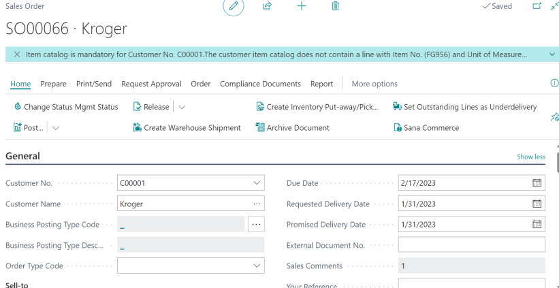Click Archive Document action
Image resolution: width=559 pixels, height=288 pixels.
(292, 127)
